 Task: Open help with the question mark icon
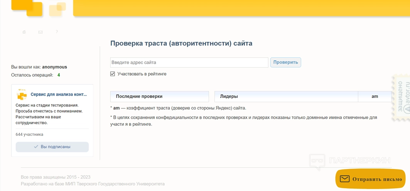pyautogui.click(x=57, y=32)
